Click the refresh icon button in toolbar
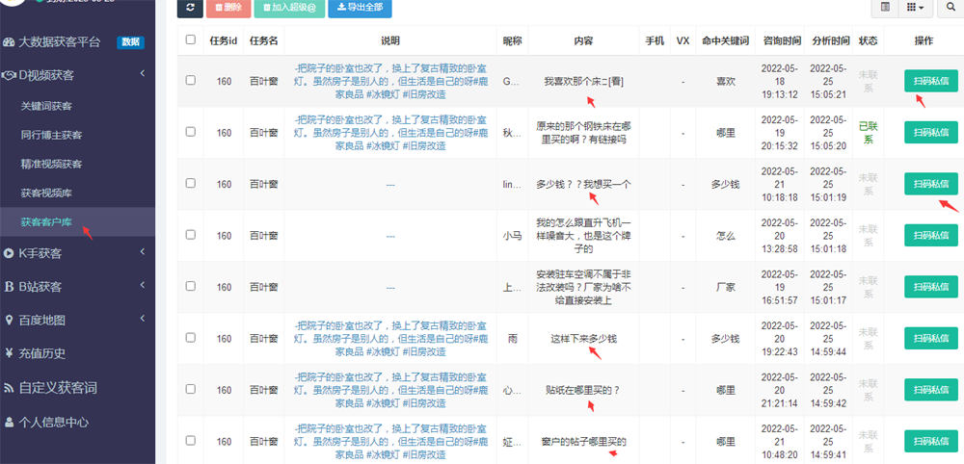964x464 pixels. tap(190, 8)
